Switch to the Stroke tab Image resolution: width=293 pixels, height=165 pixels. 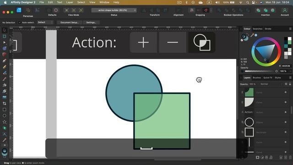coord(268,29)
